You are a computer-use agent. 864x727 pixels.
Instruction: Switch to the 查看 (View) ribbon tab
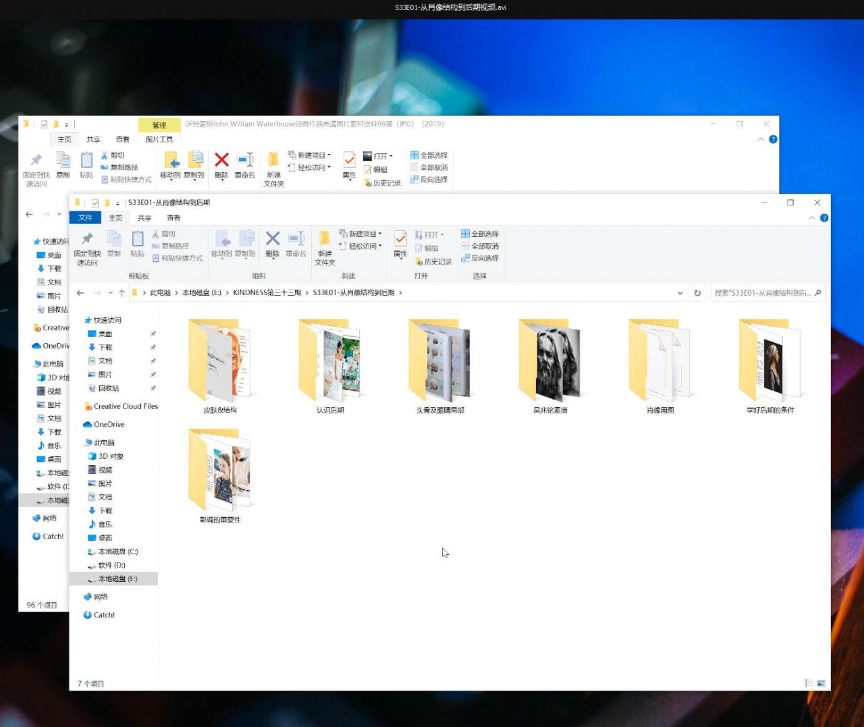[173, 218]
